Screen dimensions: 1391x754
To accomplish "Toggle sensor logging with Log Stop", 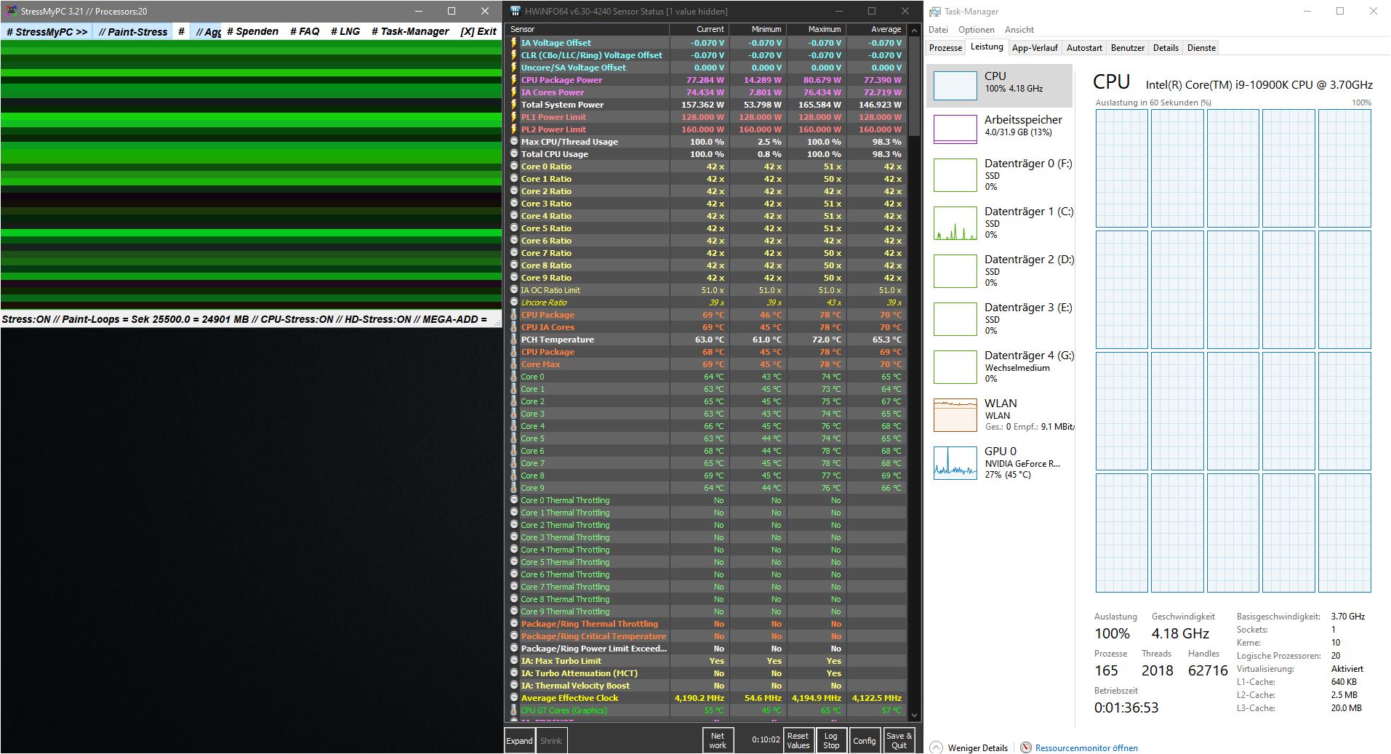I will [x=831, y=739].
